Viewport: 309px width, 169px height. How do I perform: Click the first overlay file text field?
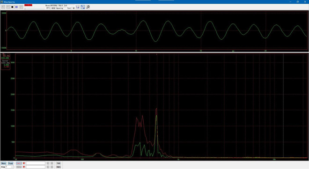[x=36, y=163]
